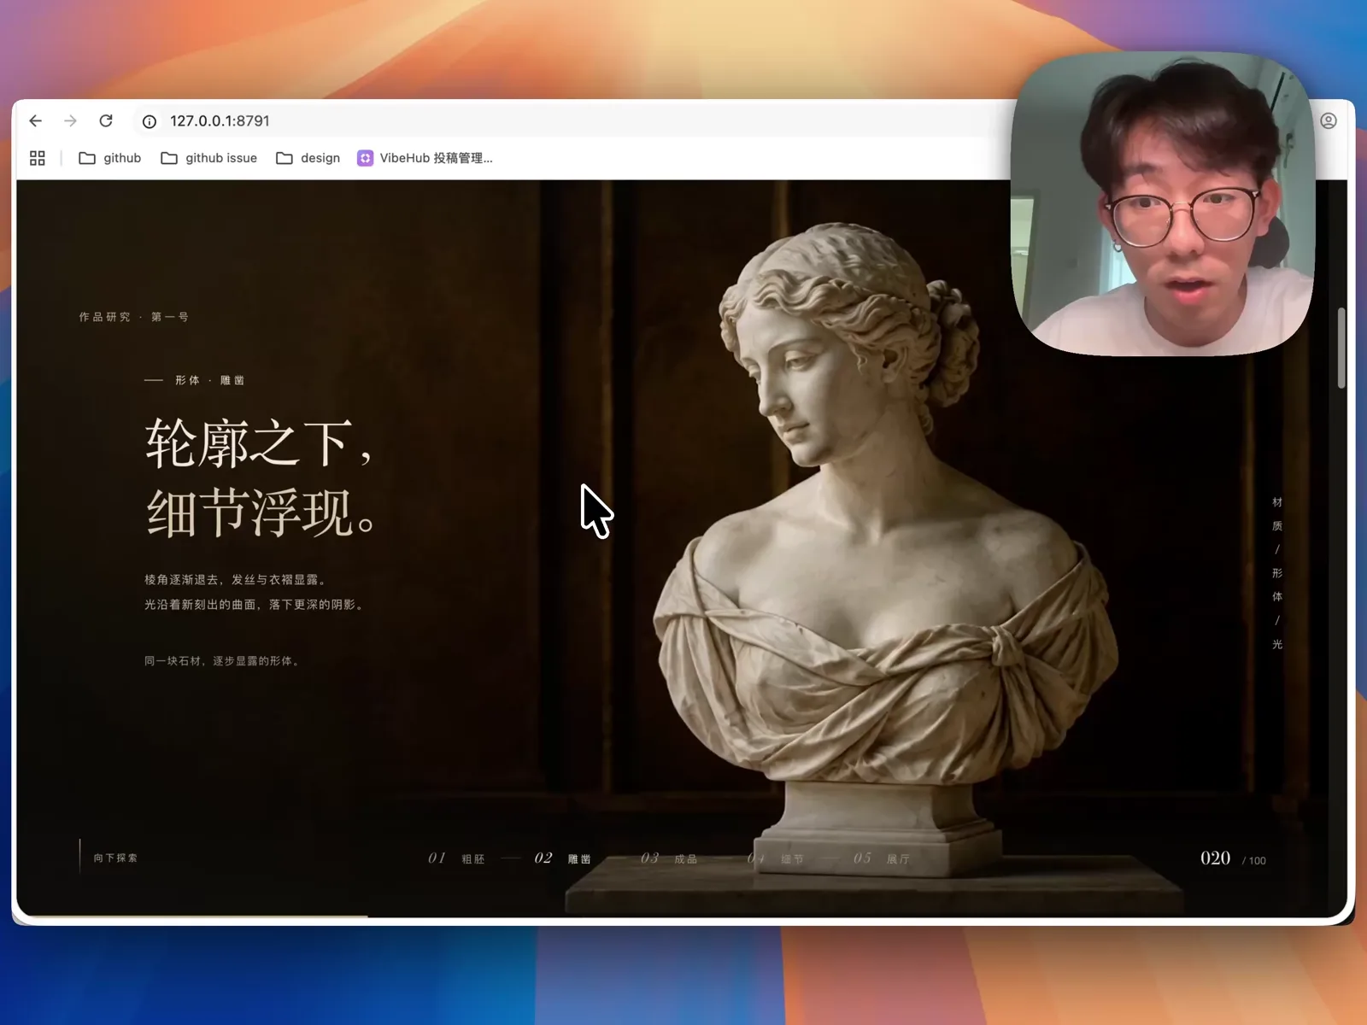This screenshot has width=1367, height=1025.
Task: Click the 向下探索 scroll hint
Action: coord(115,858)
